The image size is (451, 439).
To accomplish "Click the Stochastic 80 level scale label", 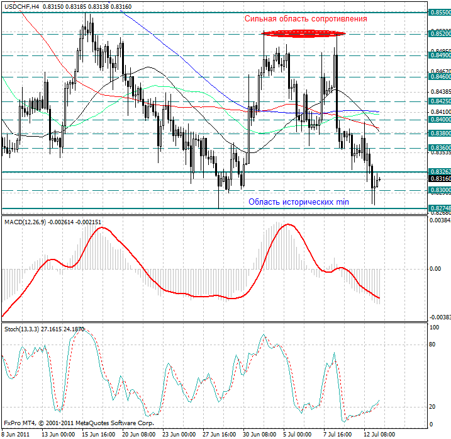I will (433, 345).
